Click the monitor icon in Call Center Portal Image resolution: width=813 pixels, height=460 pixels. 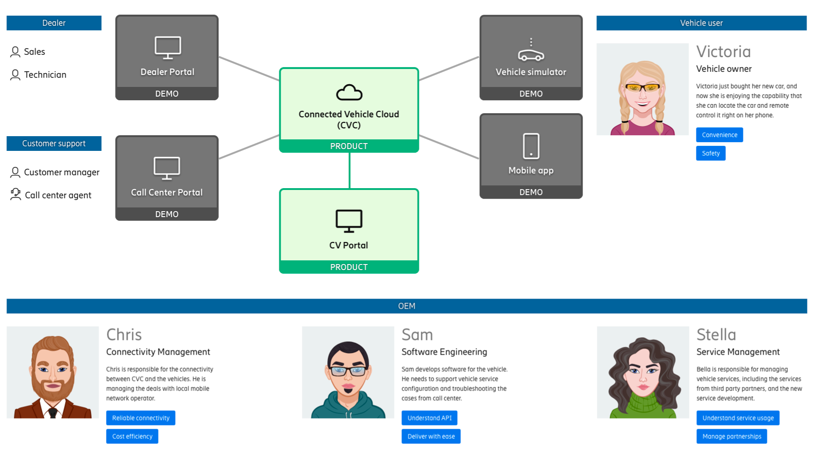(167, 168)
